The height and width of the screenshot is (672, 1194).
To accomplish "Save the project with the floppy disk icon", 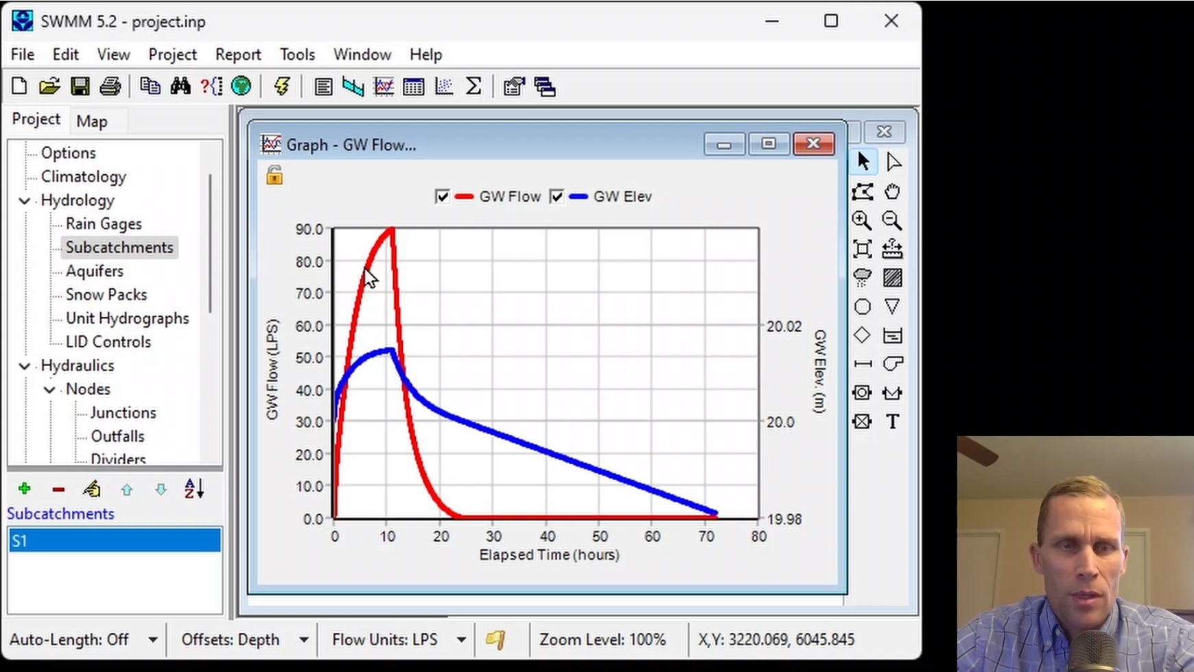I will point(80,86).
